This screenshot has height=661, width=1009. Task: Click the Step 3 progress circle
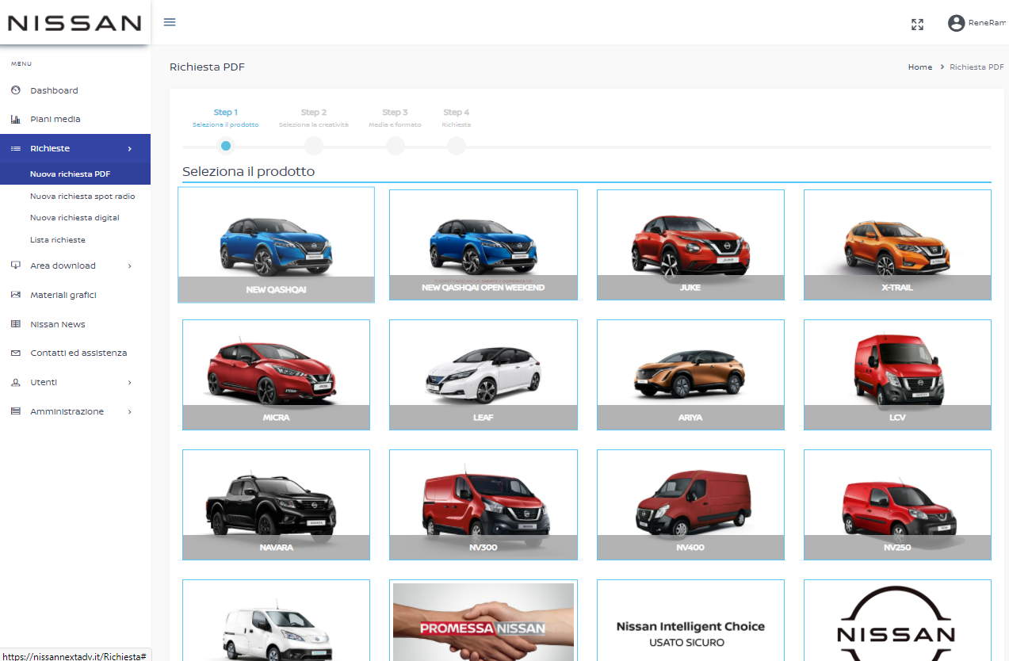(396, 146)
